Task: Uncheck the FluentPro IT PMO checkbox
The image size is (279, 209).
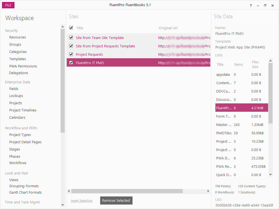Action: pyautogui.click(x=71, y=62)
